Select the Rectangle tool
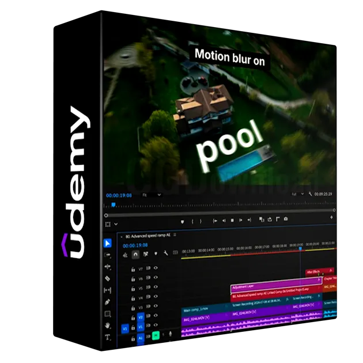The width and height of the screenshot is (363, 363). (x=108, y=314)
